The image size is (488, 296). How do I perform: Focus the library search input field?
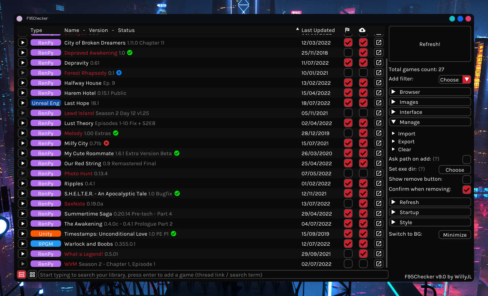213,275
